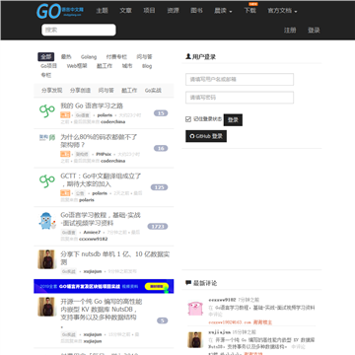355x355 pixels.
Task: Open the Go实战 sub-node
Action: point(153,91)
